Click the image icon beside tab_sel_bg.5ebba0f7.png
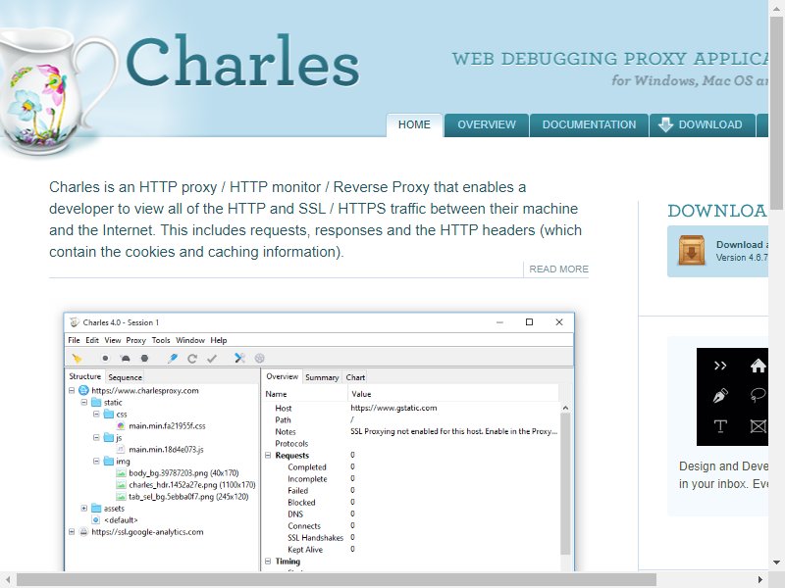 pyautogui.click(x=121, y=497)
